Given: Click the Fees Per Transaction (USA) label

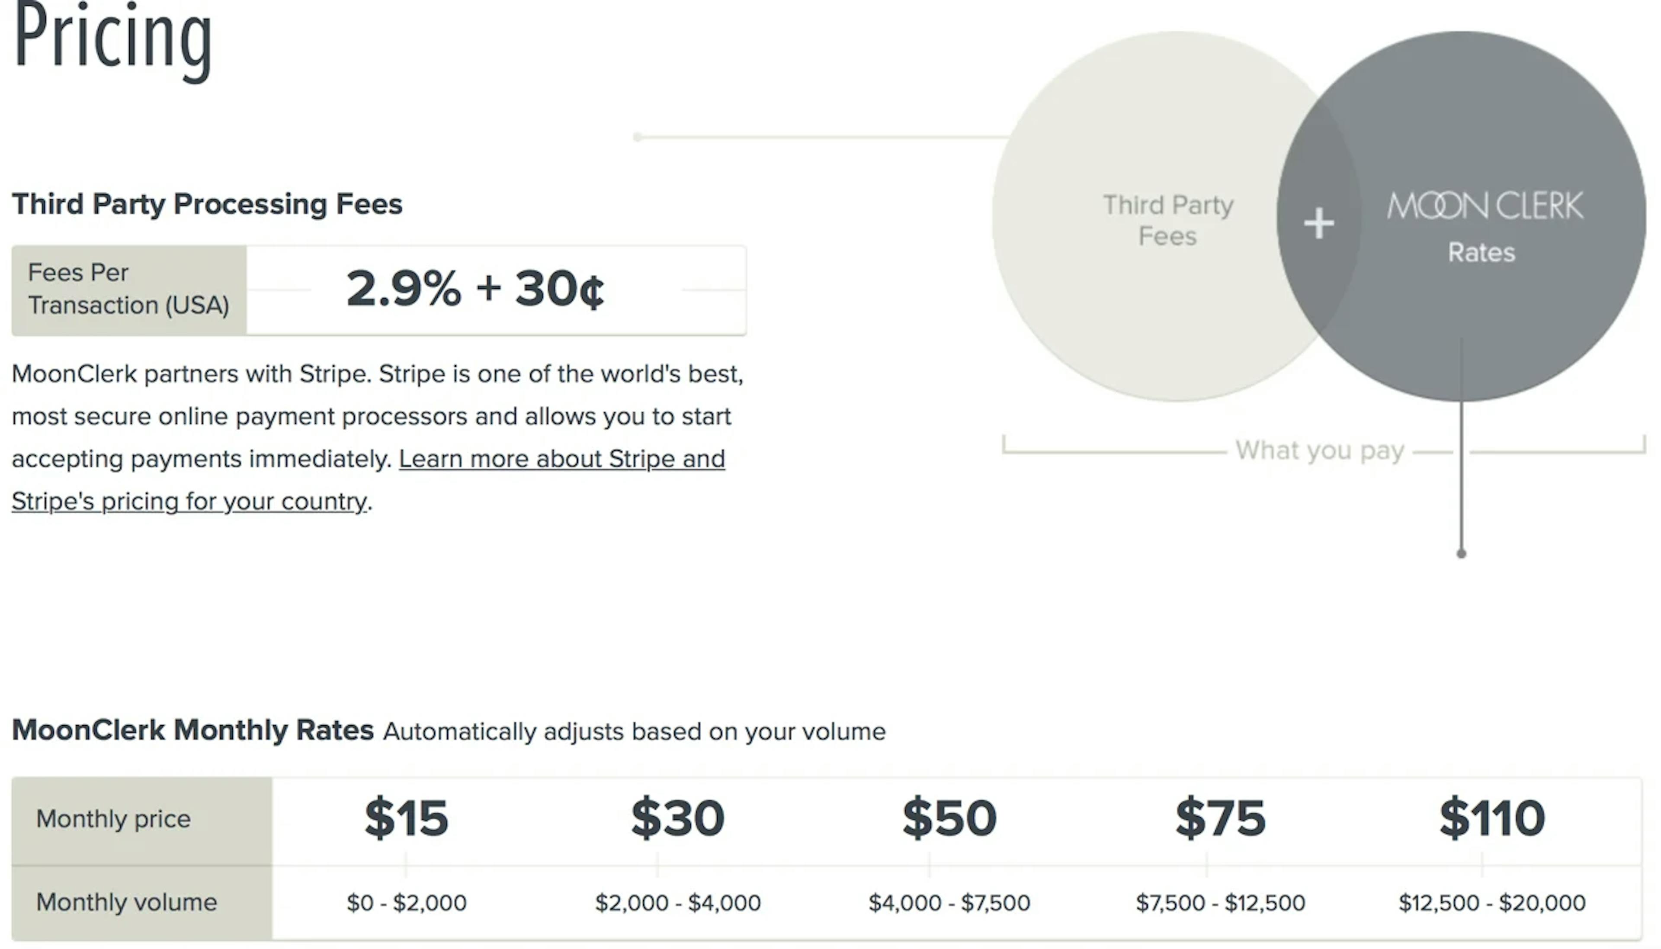Looking at the screenshot, I should point(128,289).
